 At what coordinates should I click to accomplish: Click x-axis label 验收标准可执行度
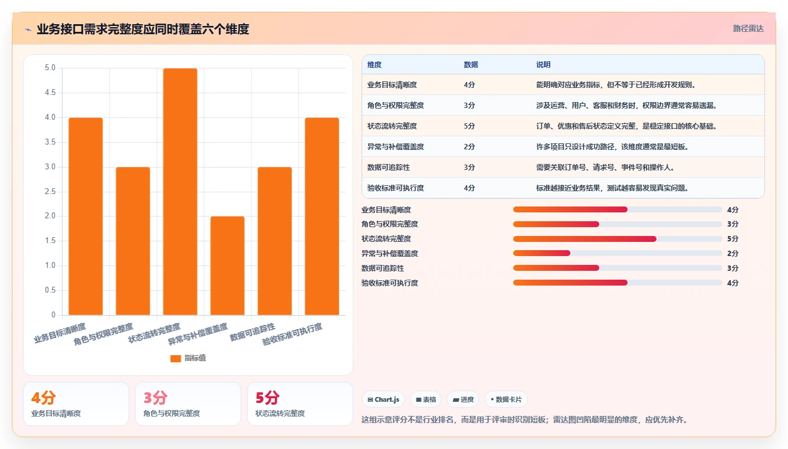(x=293, y=335)
